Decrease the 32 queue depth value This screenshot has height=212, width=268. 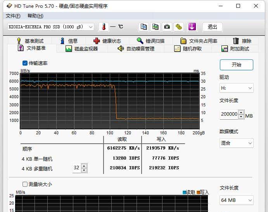84,170
